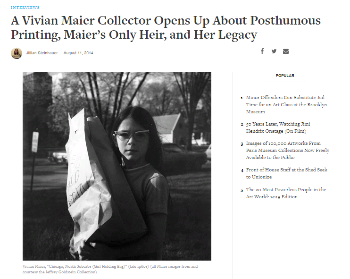The width and height of the screenshot is (350, 279).
Task: Open the article headline about Vivian Maier
Action: point(166,28)
